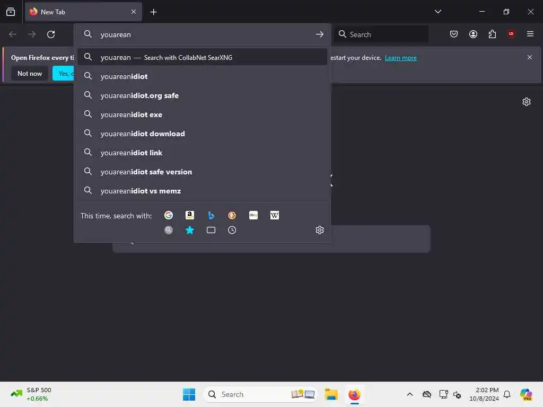
Task: Search with Google icon
Action: [169, 215]
